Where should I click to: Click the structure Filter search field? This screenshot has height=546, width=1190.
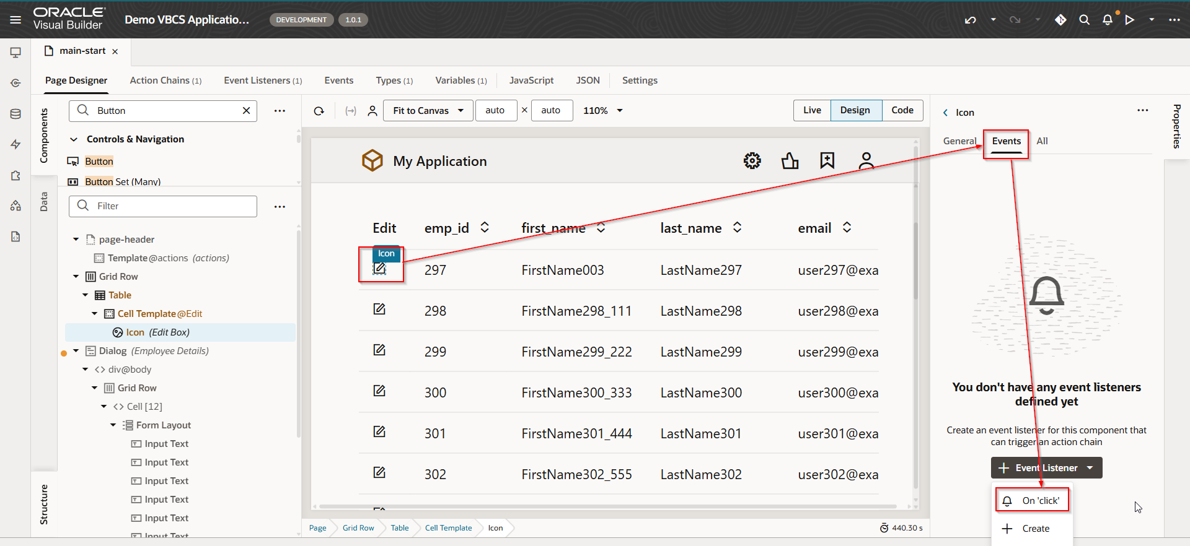[163, 206]
